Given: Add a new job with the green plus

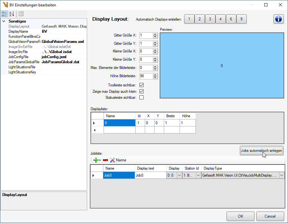Looking at the screenshot, I should tap(96, 160).
